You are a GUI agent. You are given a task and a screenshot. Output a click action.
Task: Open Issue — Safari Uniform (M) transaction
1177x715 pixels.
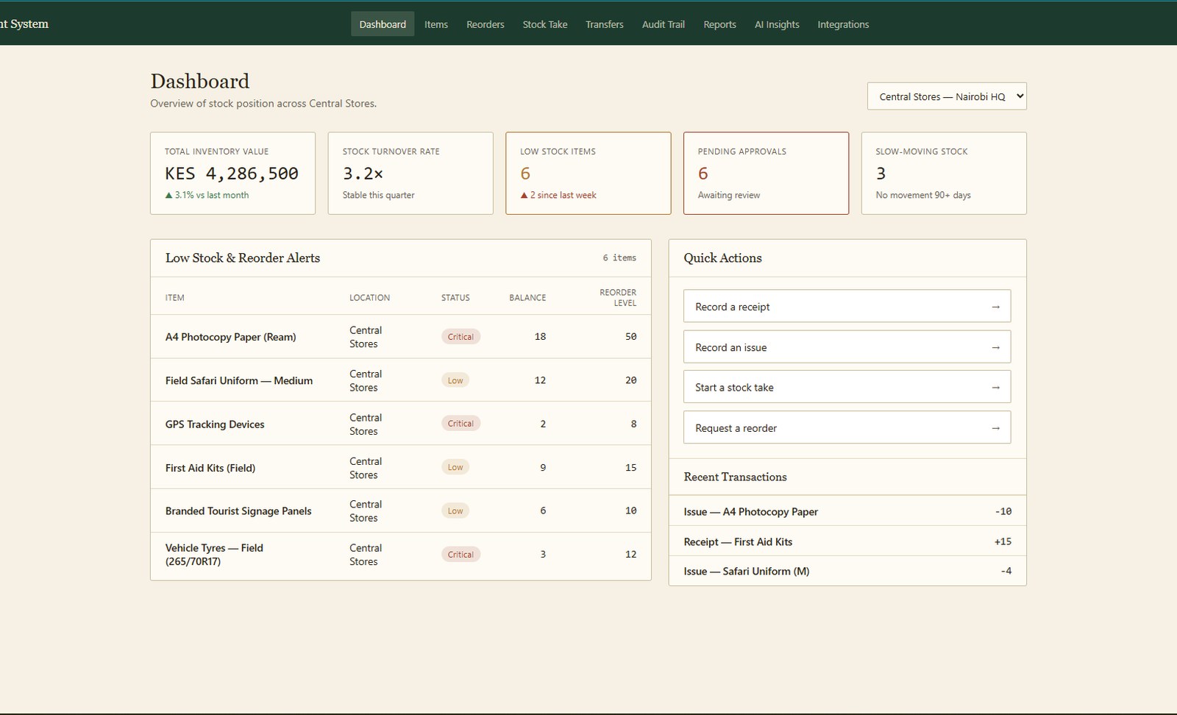[x=847, y=571]
